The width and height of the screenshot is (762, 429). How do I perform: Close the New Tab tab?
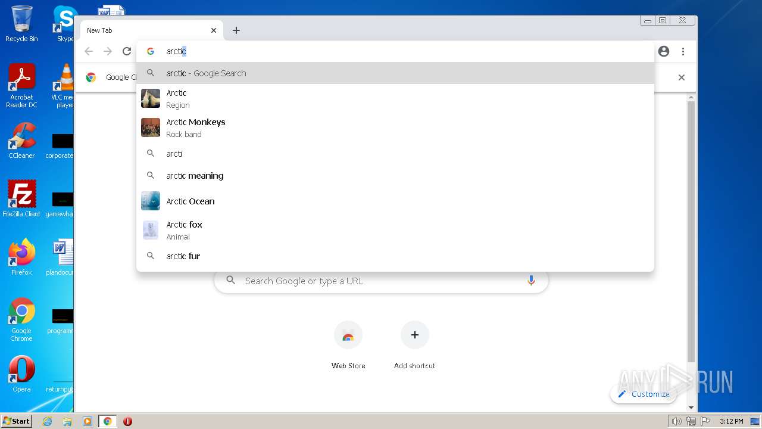[214, 30]
